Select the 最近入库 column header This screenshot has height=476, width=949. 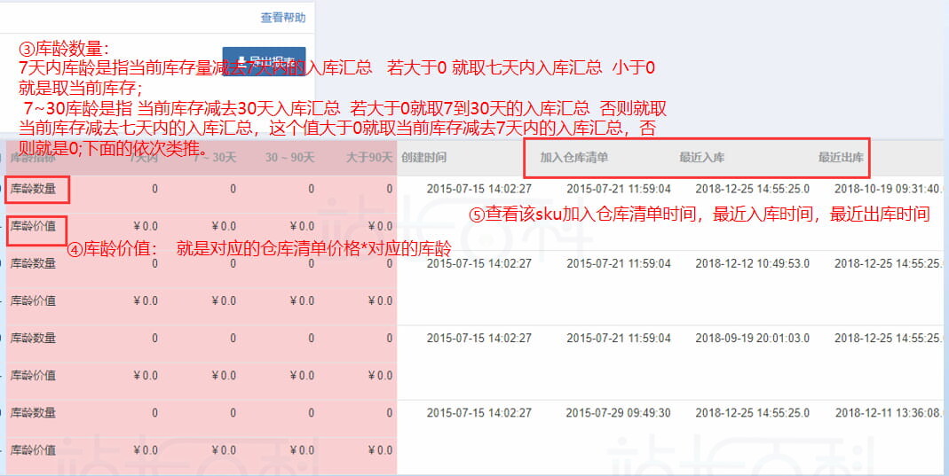click(x=701, y=158)
